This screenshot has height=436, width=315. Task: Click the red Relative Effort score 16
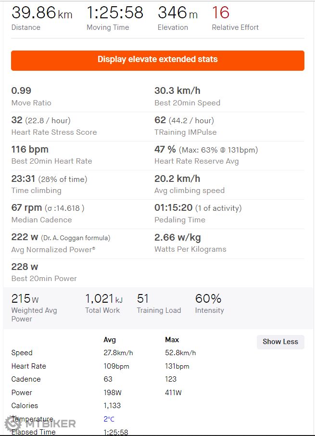221,13
